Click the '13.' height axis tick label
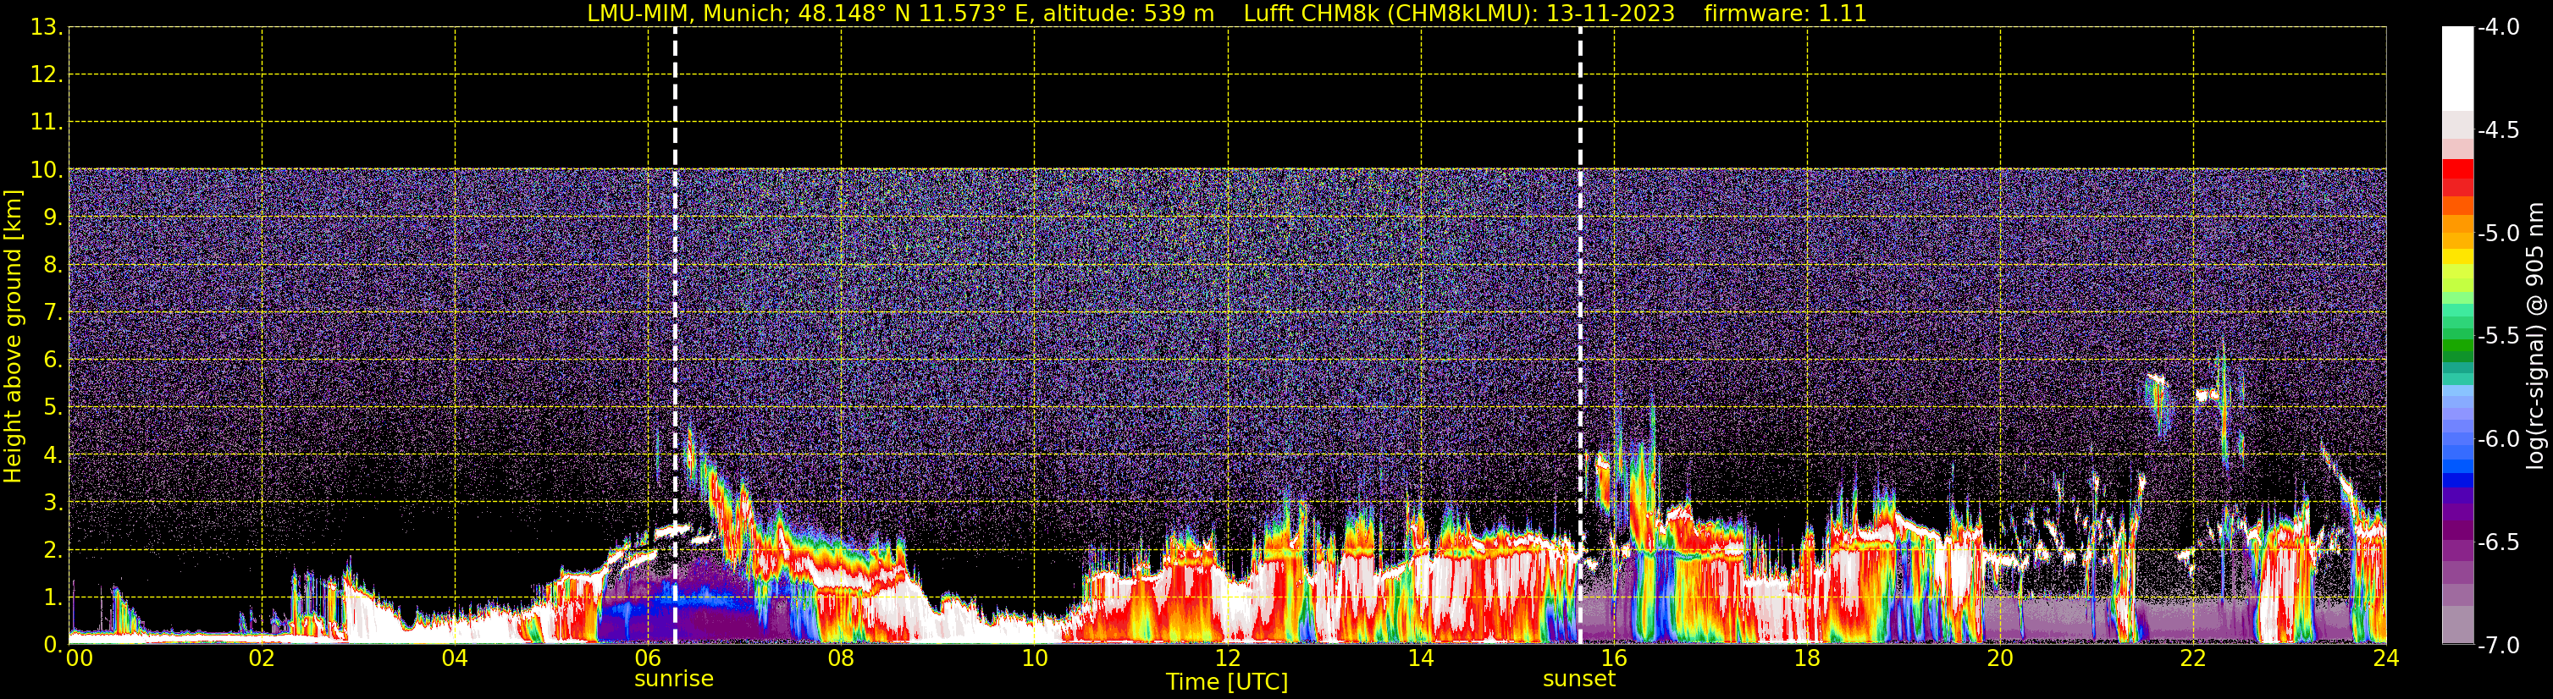The height and width of the screenshot is (699, 2553). click(x=46, y=28)
